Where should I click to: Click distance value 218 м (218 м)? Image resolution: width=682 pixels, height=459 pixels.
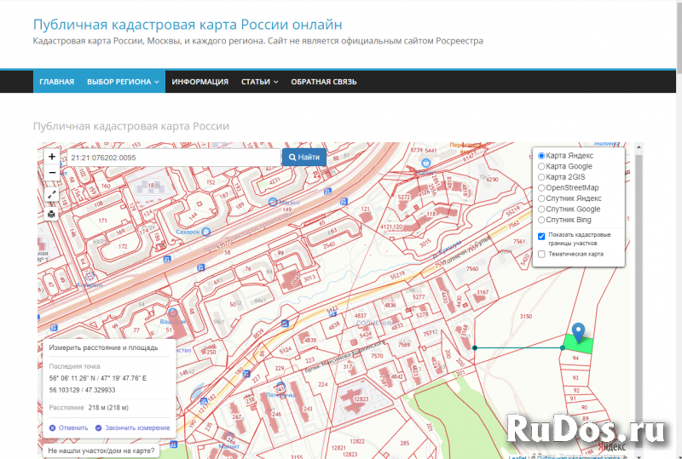pos(108,408)
